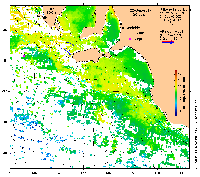
Task: Click the (4-12h avg)noQC text
Action: click(x=172, y=35)
